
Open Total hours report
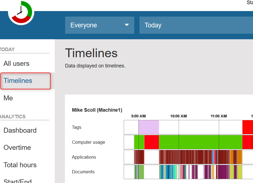click(20, 165)
